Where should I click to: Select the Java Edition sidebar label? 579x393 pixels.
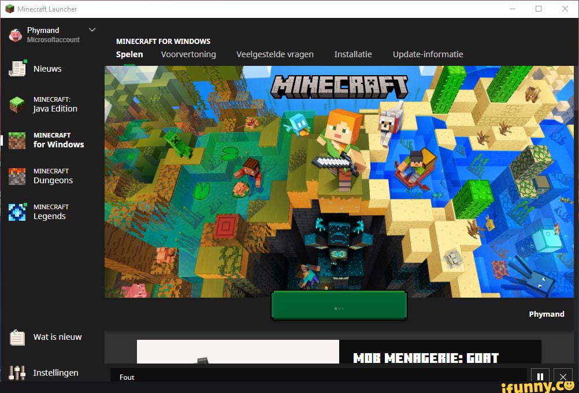(x=55, y=105)
